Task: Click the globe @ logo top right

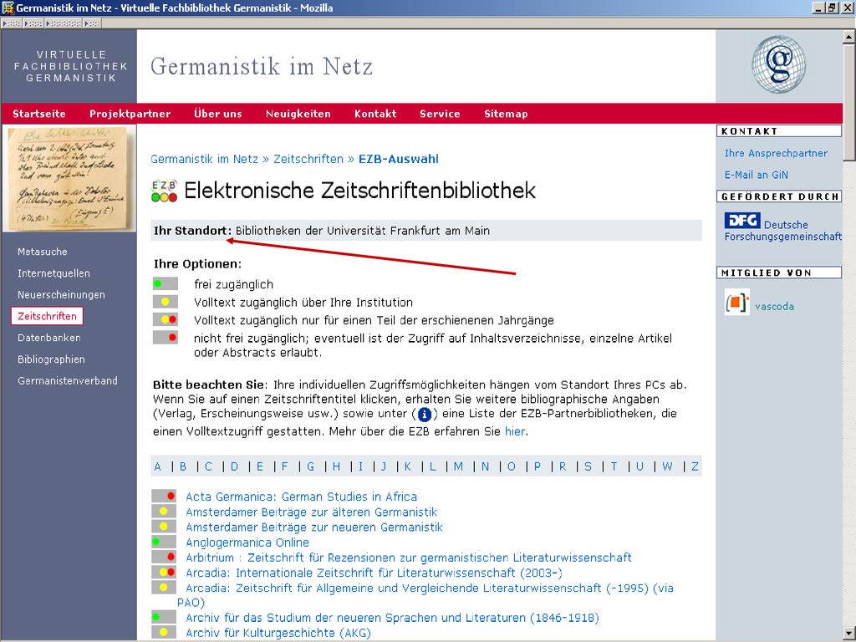Action: tap(778, 64)
